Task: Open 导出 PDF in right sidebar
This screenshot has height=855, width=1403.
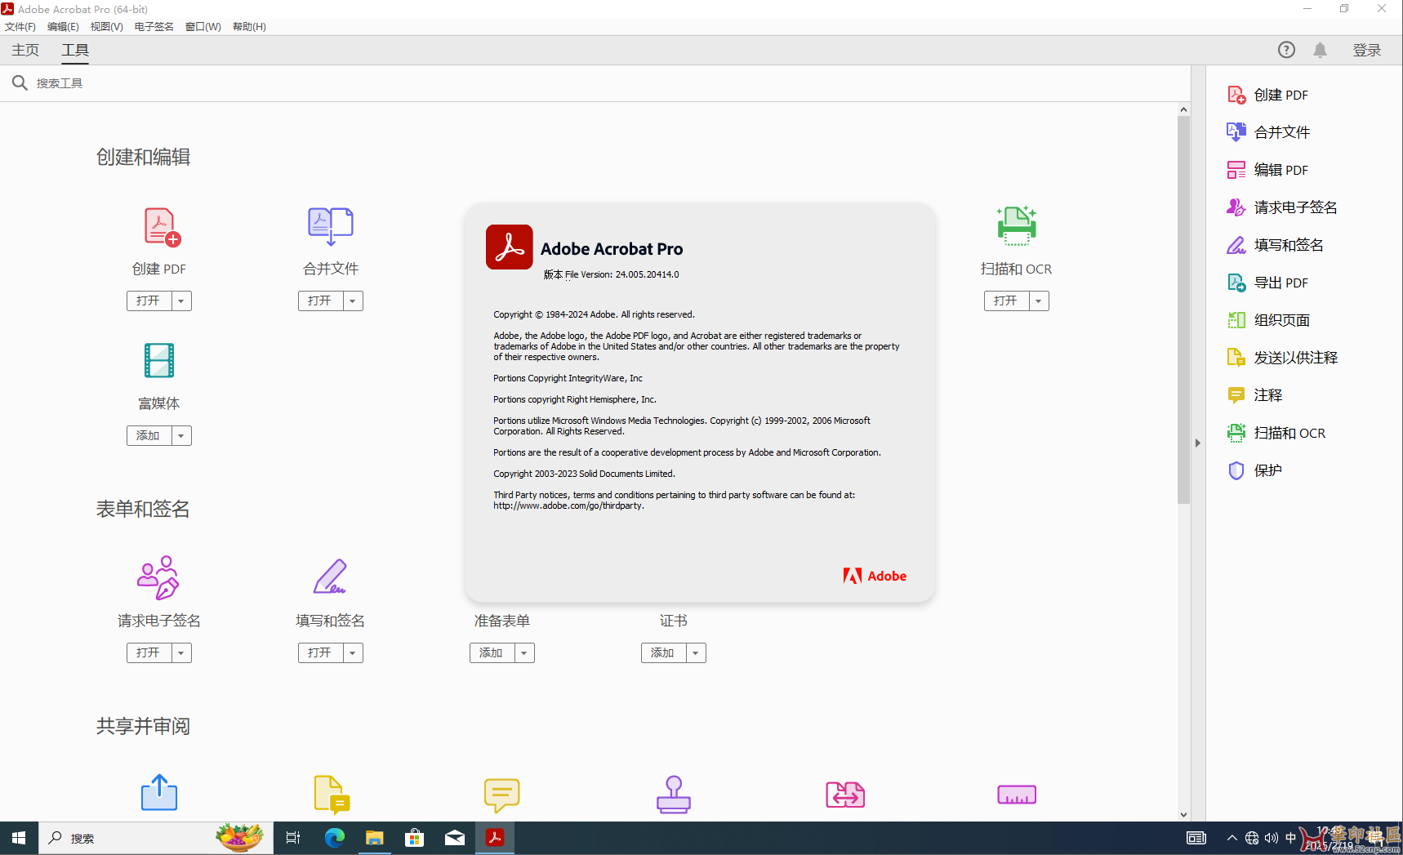Action: pyautogui.click(x=1268, y=283)
